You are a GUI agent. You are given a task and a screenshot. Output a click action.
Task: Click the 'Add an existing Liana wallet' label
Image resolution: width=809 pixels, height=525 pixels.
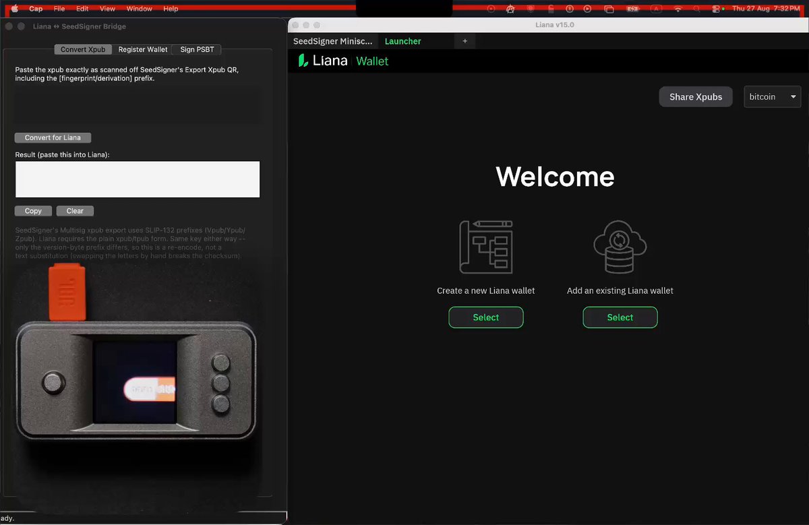pyautogui.click(x=620, y=290)
